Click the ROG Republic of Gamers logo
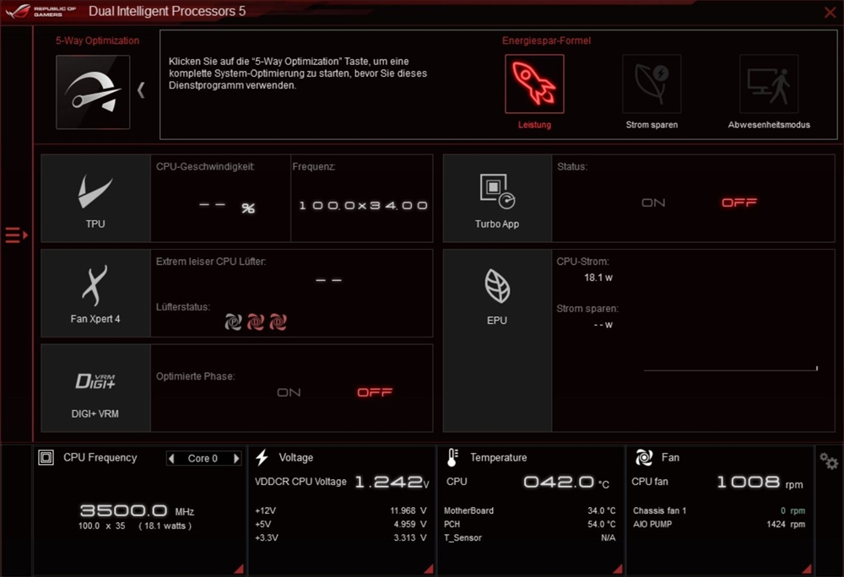 pos(41,11)
